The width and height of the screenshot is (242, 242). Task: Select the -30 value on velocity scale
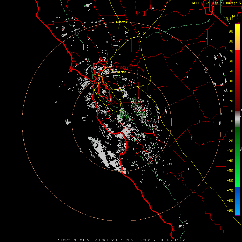click(x=230, y=151)
